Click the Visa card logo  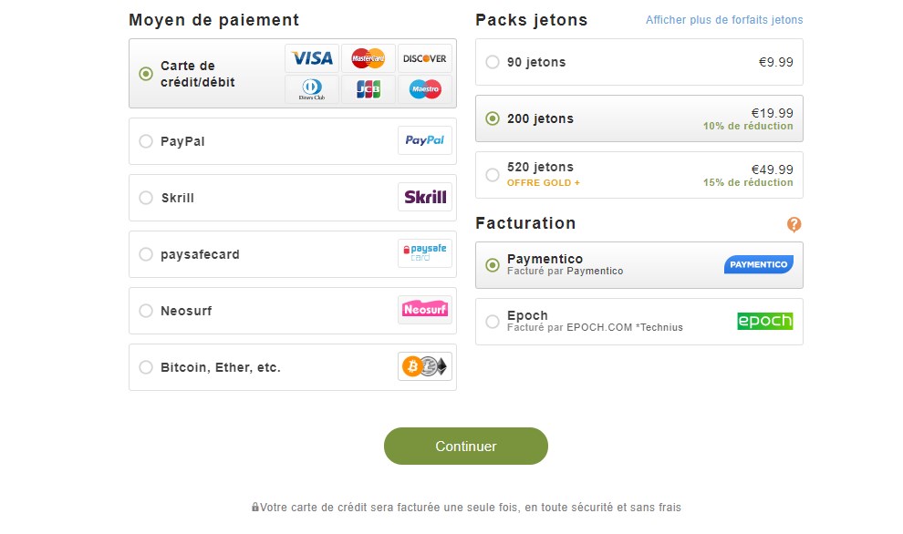[x=312, y=58]
